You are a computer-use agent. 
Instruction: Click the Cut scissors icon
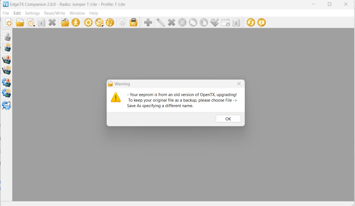tap(182, 22)
